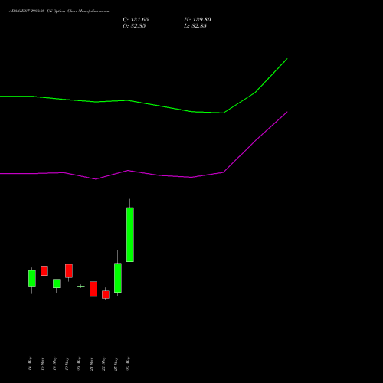Screen dimensions: 383x383
Task: Select the small green candlestick for 18 May
Action: pos(57,283)
